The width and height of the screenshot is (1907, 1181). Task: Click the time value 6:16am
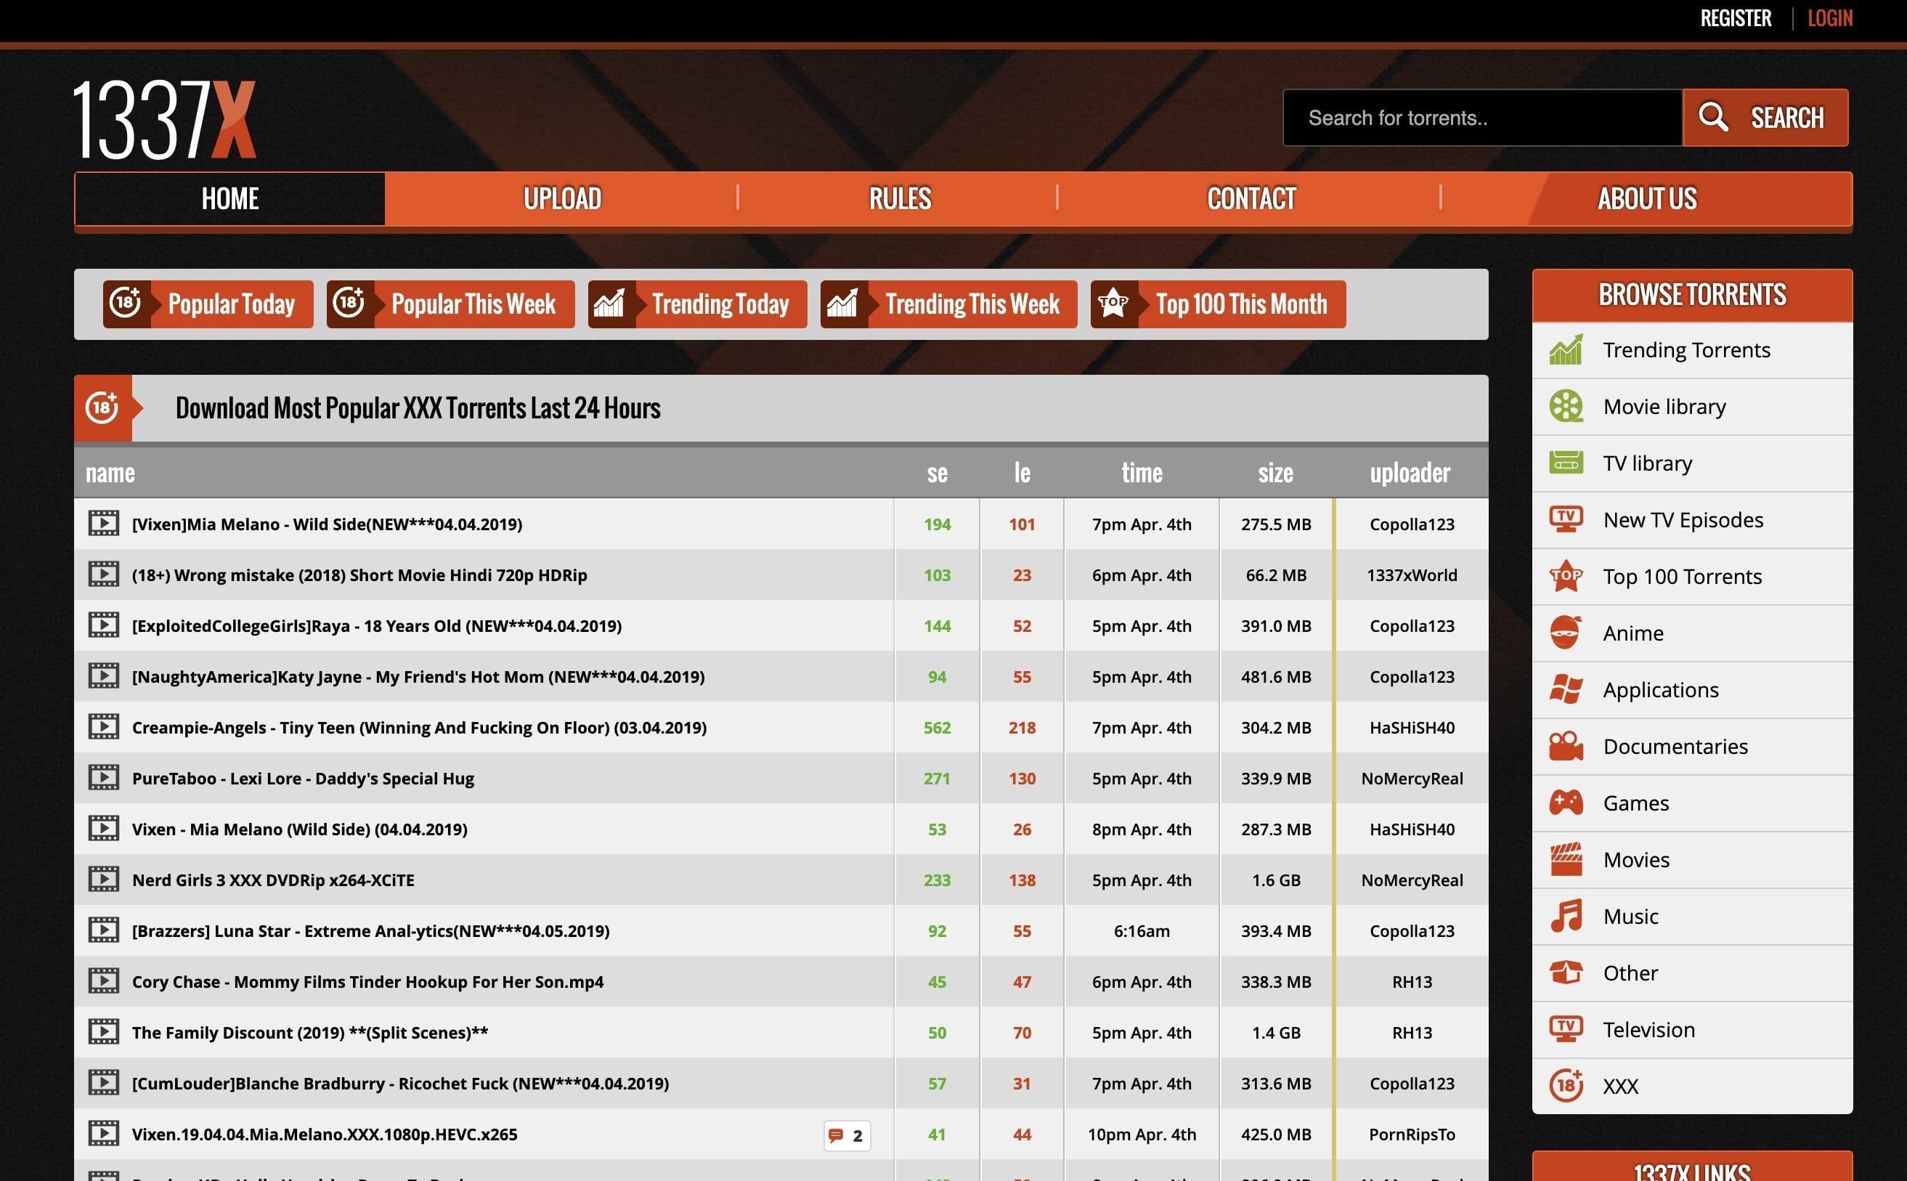[x=1142, y=931]
